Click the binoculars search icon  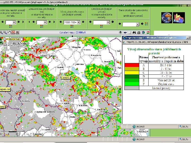pos(135,33)
